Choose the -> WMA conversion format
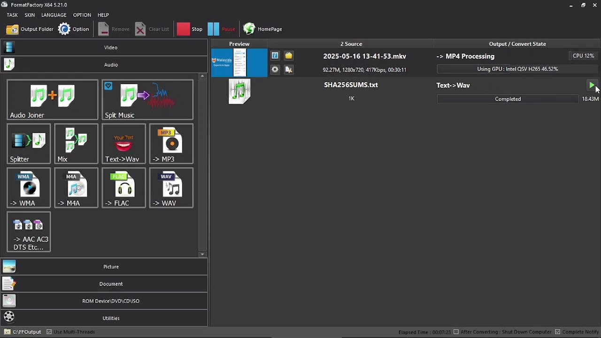This screenshot has height=338, width=601. (x=29, y=188)
